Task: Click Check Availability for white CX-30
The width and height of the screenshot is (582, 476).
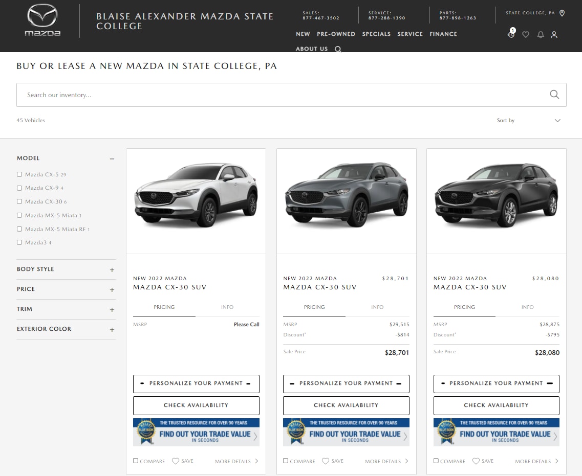Action: 196,405
